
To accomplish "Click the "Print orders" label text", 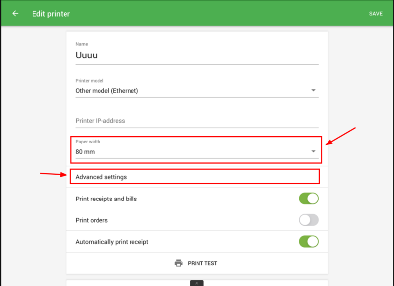I will [92, 220].
